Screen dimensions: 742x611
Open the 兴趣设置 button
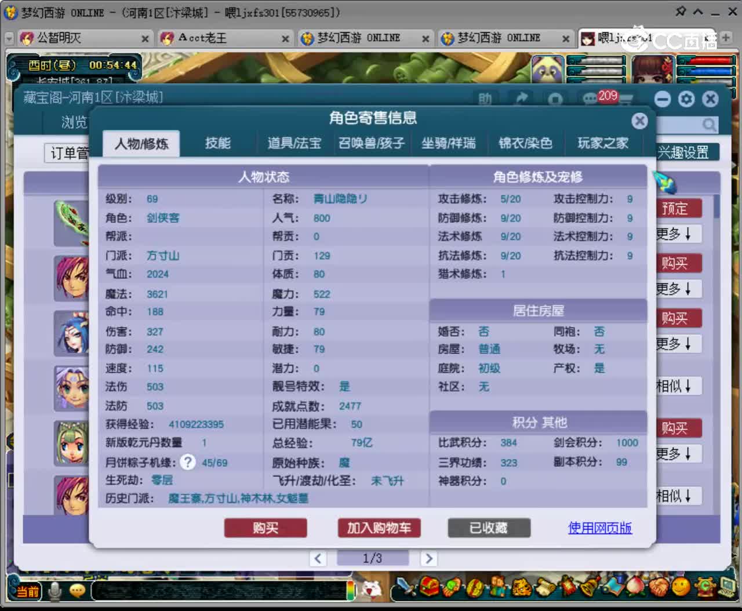[687, 152]
